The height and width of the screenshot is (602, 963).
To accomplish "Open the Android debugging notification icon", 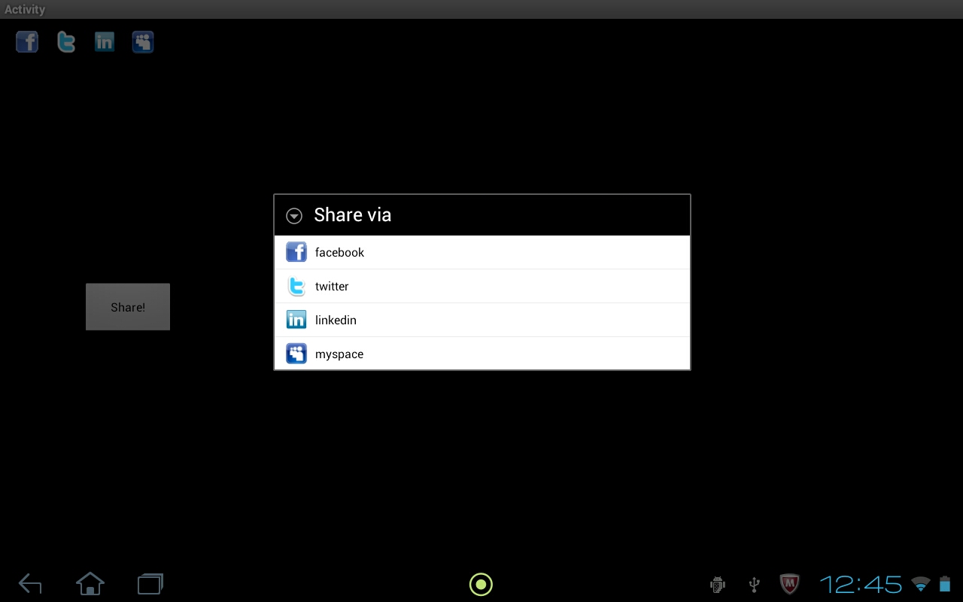I will (x=718, y=585).
